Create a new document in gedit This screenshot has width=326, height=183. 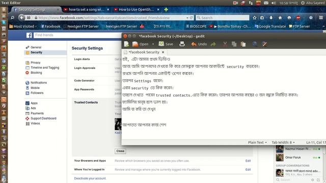click(126, 44)
